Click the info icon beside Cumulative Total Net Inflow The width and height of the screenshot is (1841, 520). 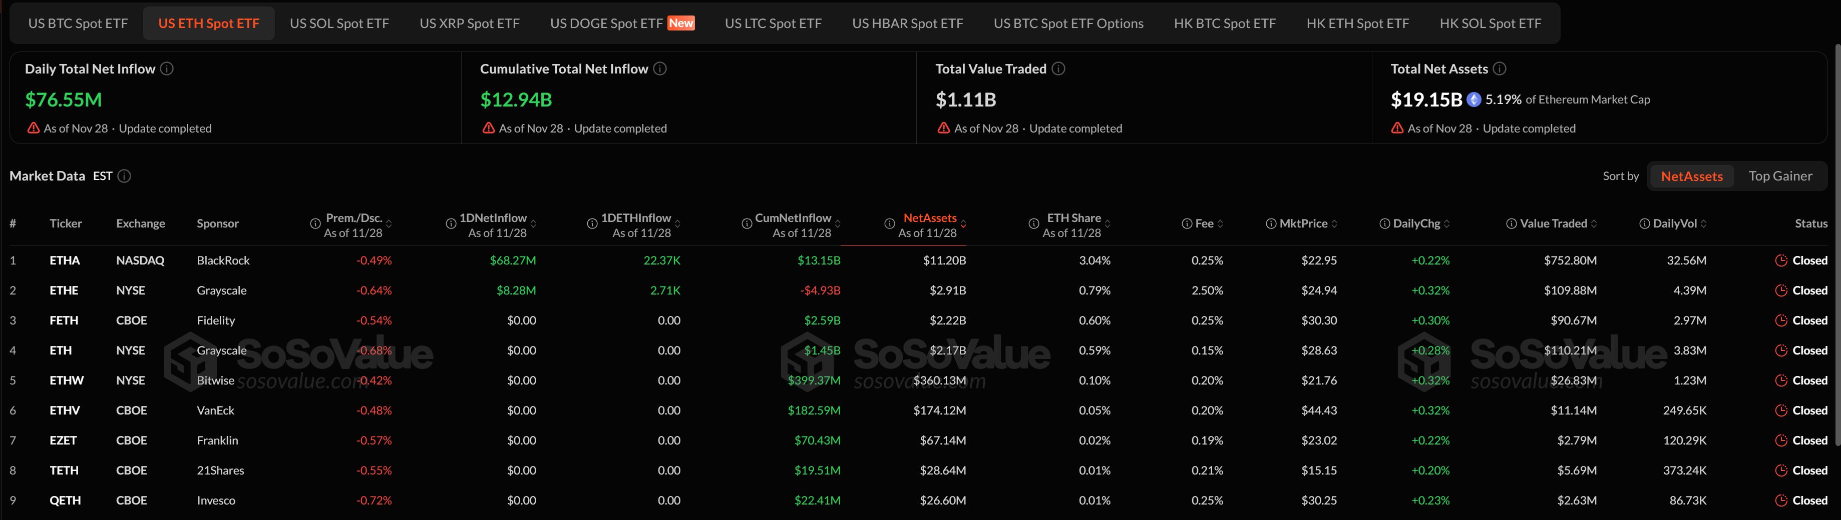(x=660, y=69)
